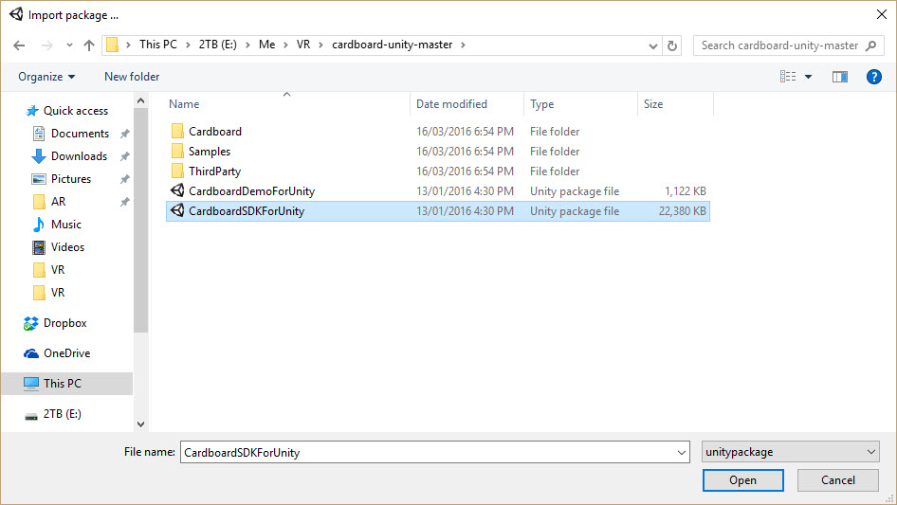Toggle the preview pane icon

coord(839,77)
